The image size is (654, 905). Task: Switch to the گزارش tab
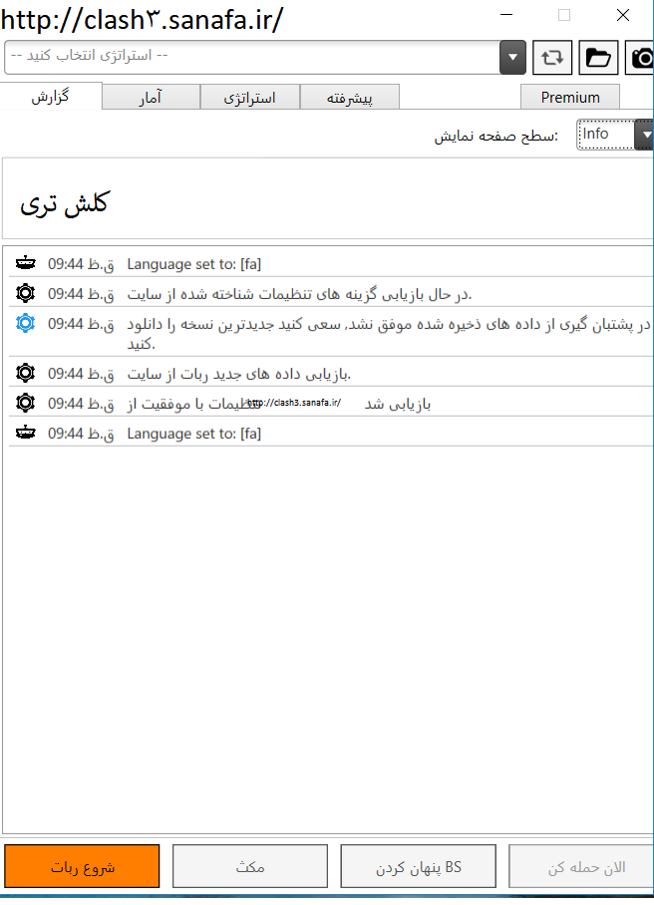point(51,96)
